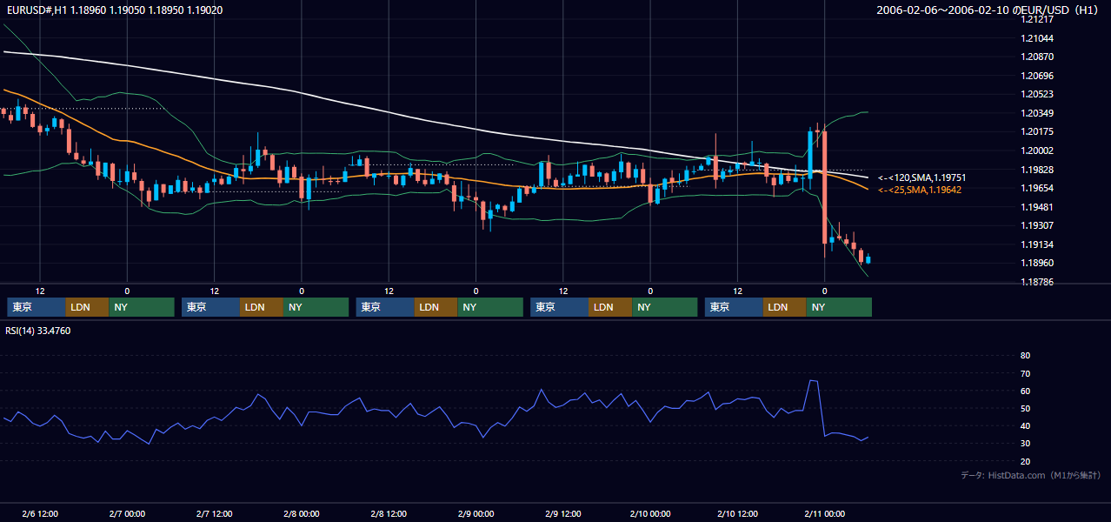Select the 2/10 00:00 time label

[650, 514]
